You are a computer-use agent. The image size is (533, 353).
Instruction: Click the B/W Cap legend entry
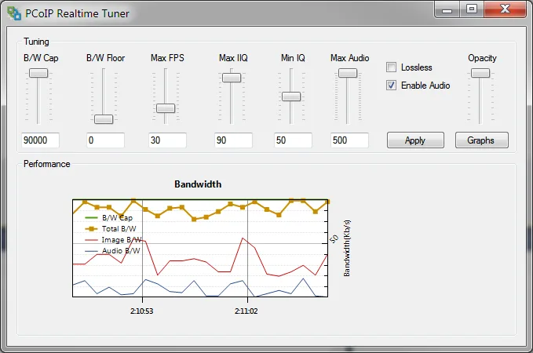pyautogui.click(x=109, y=218)
